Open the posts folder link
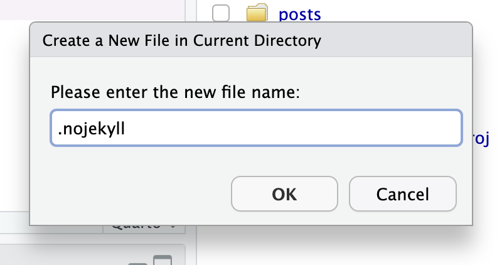The image size is (497, 265). [x=299, y=14]
